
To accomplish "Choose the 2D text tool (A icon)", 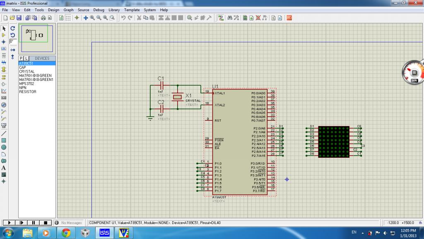I will [x=4, y=168].
